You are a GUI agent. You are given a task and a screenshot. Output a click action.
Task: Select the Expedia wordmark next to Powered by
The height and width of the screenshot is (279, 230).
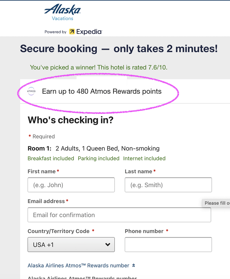(88, 32)
